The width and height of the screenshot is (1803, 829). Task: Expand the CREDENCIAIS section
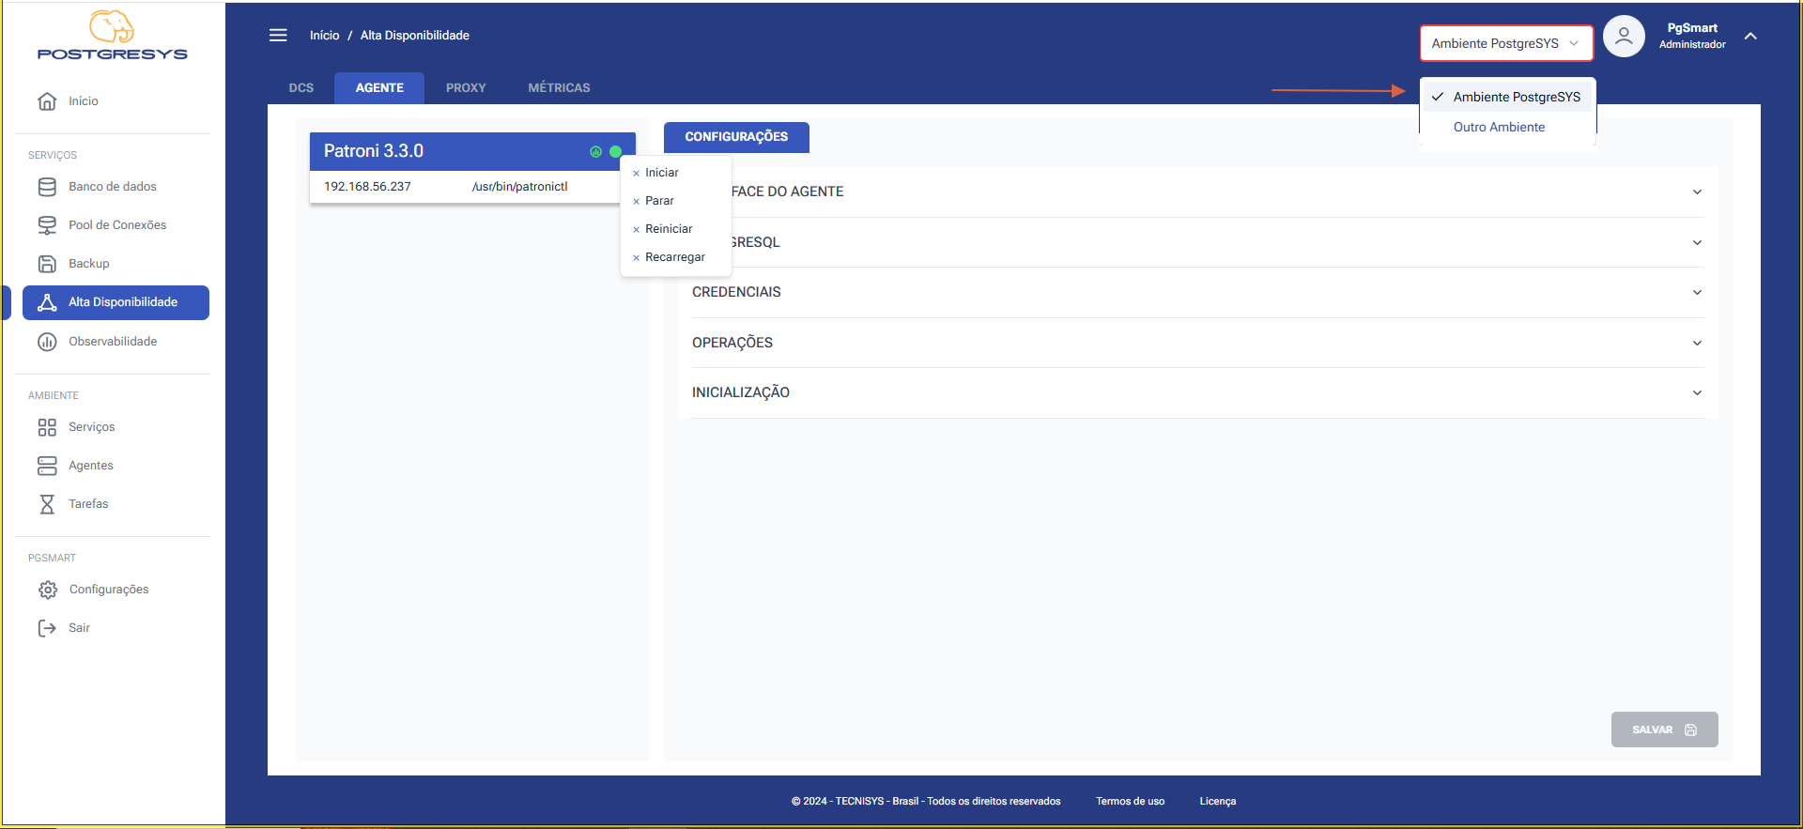click(x=1197, y=292)
